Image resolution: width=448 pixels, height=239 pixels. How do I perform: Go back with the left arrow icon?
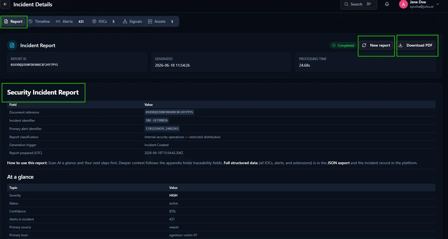[x=5, y=4]
